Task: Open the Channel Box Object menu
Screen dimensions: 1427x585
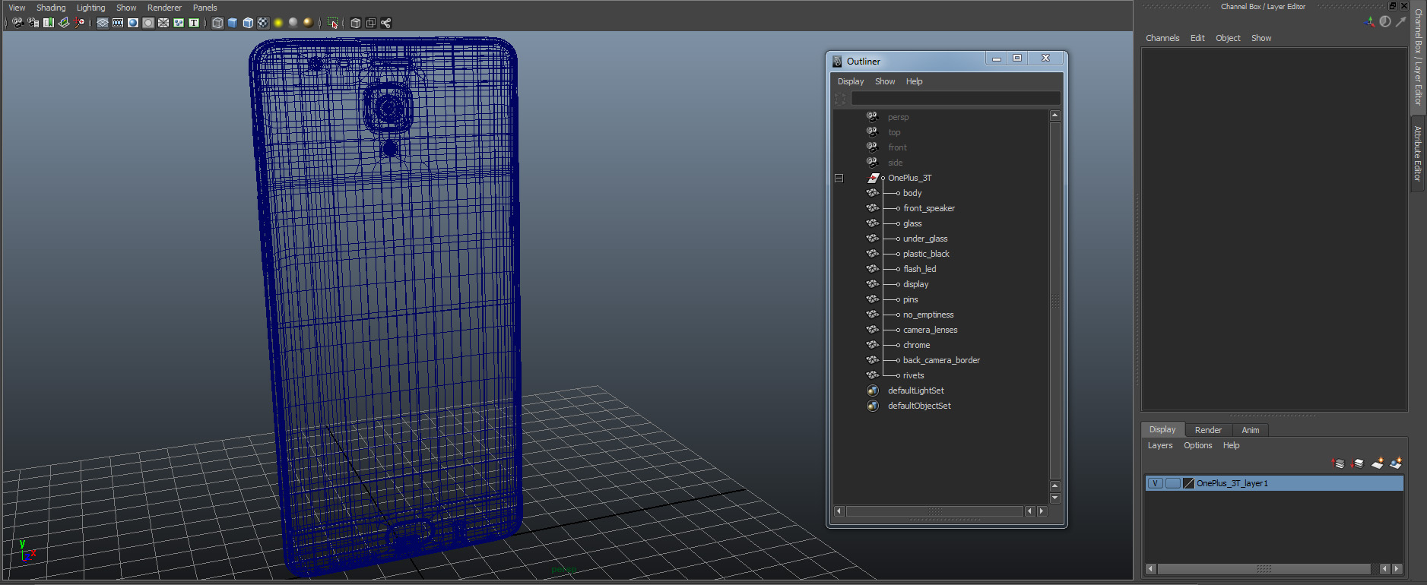Action: click(x=1228, y=38)
